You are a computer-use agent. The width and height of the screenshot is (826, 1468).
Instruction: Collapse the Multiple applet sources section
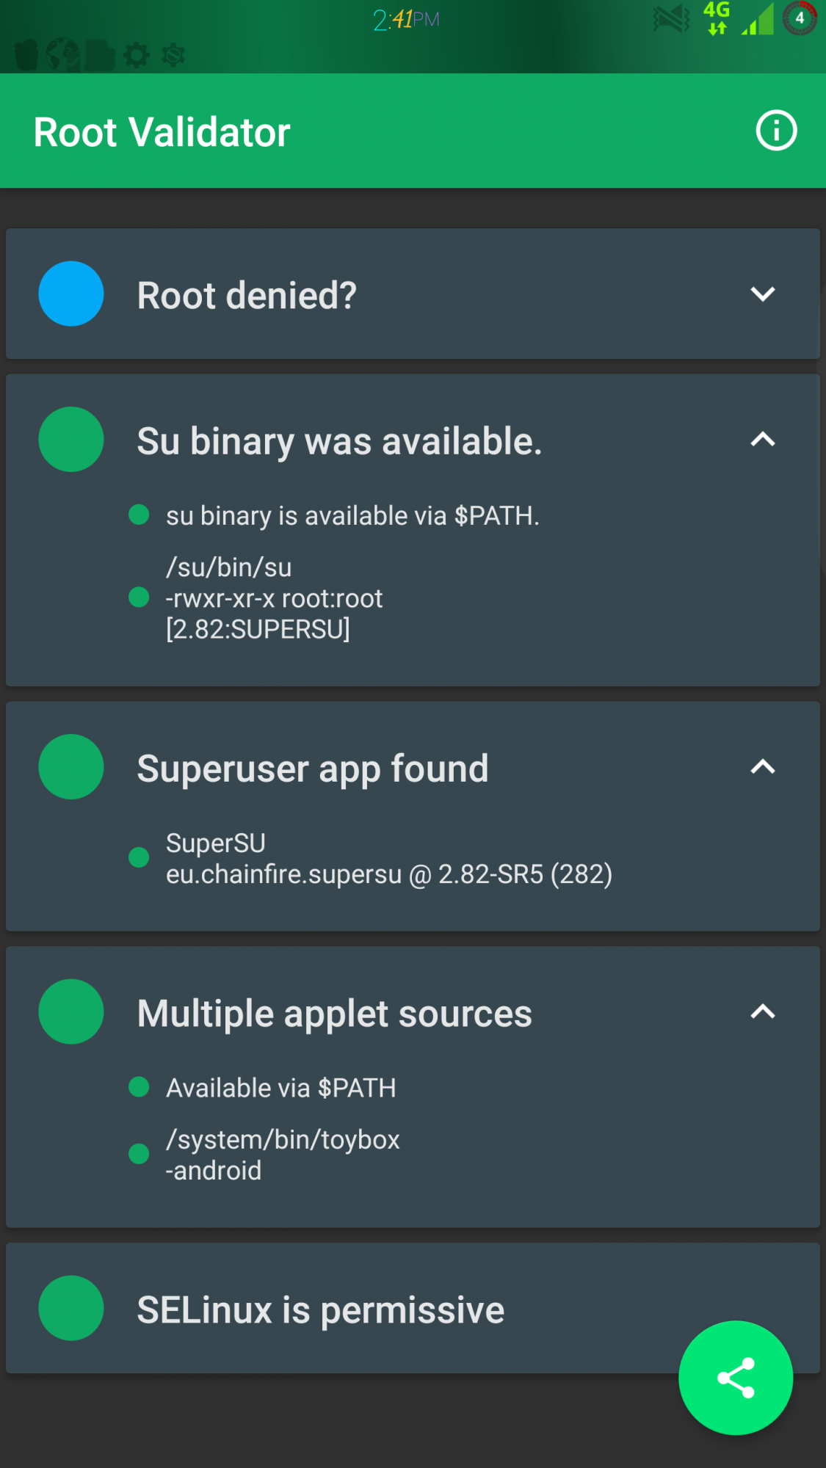coord(763,1011)
